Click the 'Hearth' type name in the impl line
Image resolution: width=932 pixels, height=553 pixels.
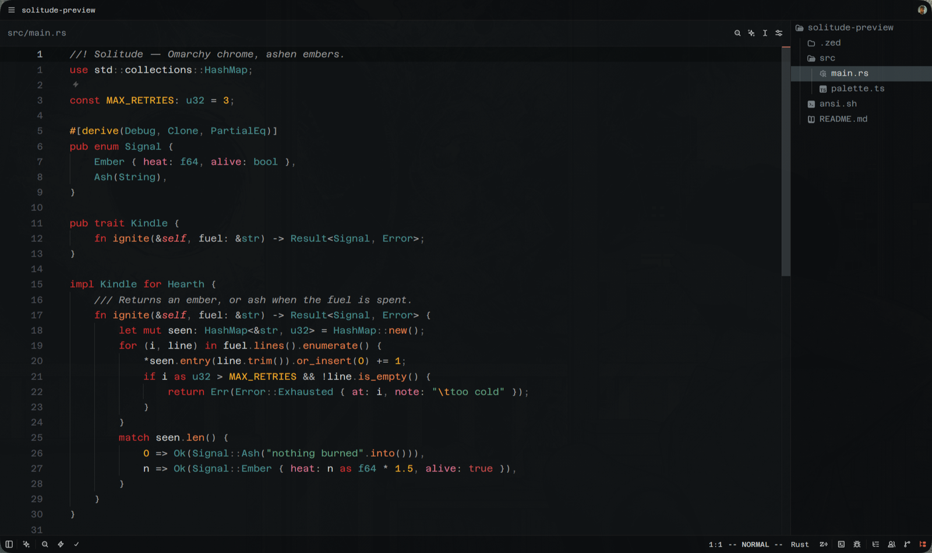186,284
